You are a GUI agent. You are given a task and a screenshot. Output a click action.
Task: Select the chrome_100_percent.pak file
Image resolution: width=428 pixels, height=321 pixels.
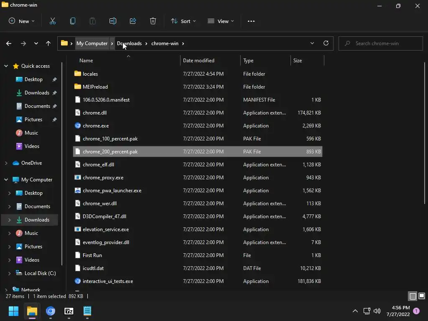(x=198, y=139)
